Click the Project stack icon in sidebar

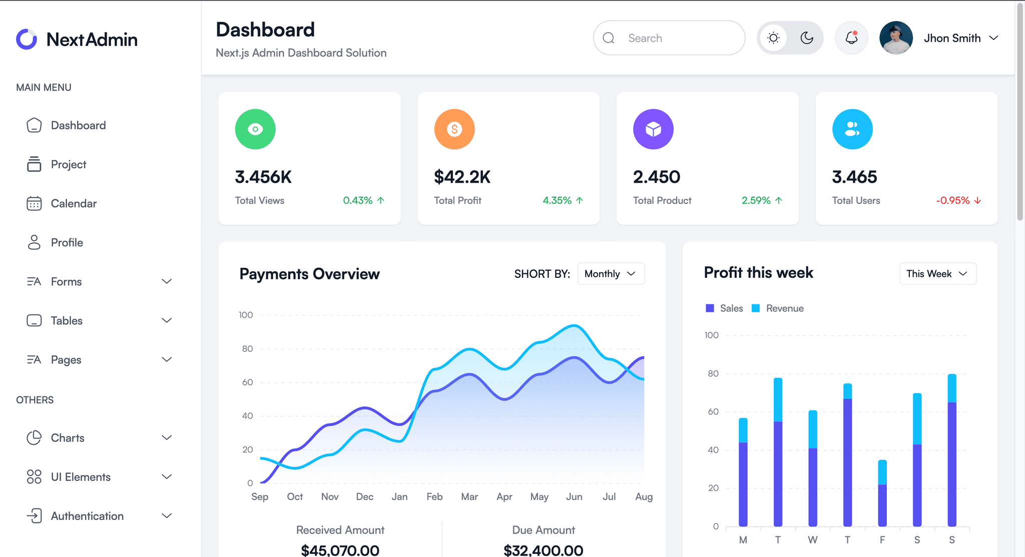pyautogui.click(x=34, y=164)
